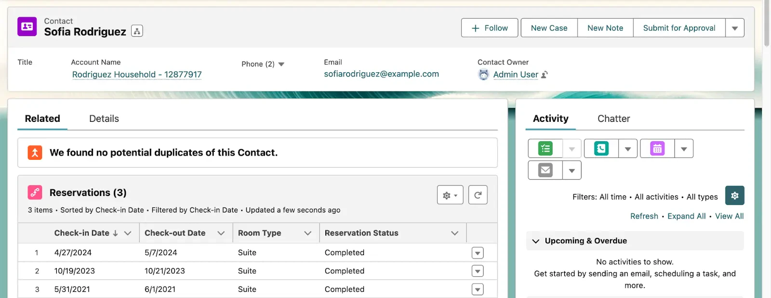The width and height of the screenshot is (771, 298).
Task: Switch to the Chatter tab
Action: 613,118
